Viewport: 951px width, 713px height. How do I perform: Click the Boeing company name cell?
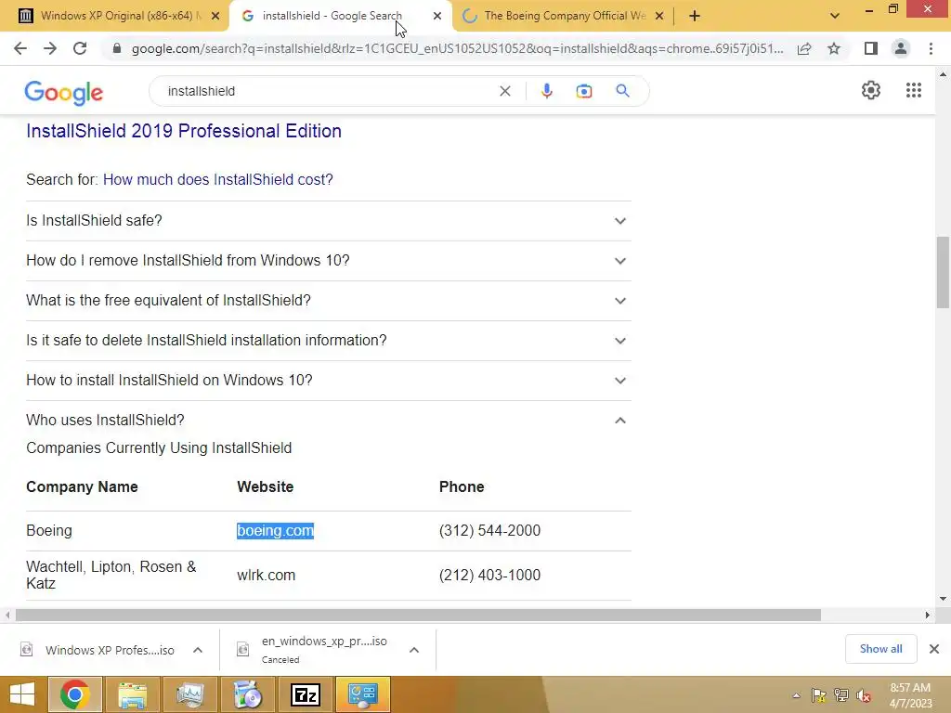point(49,530)
